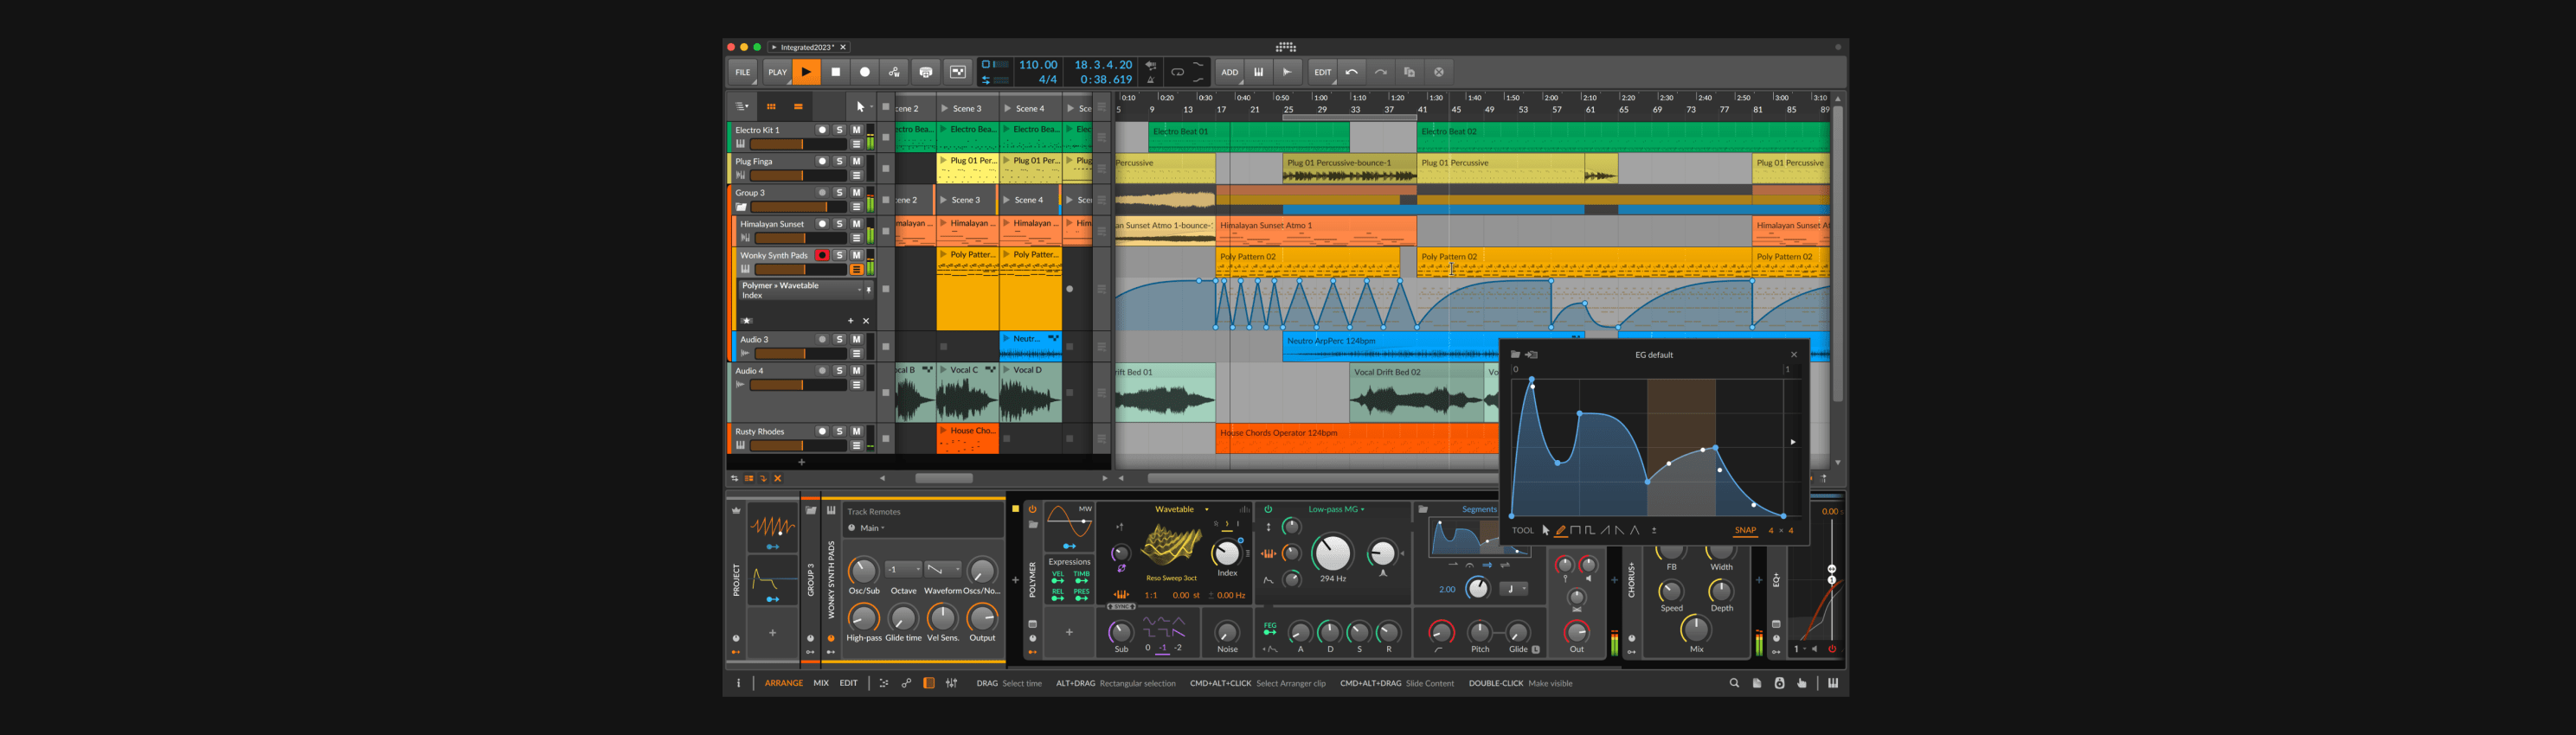Image resolution: width=2576 pixels, height=735 pixels.
Task: Toggle the metronome icon
Action: click(x=1151, y=80)
